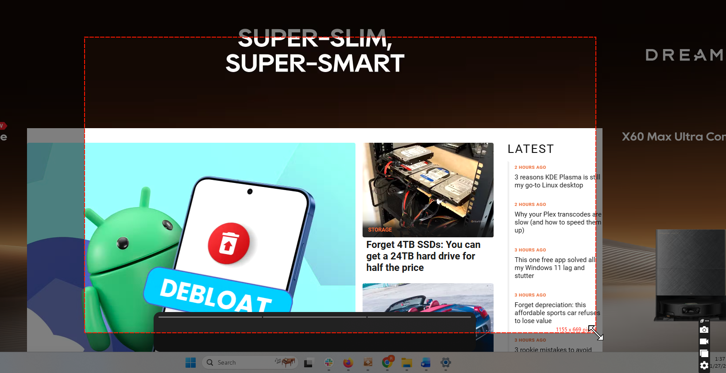Open Slack from the taskbar
The width and height of the screenshot is (726, 373).
[328, 363]
